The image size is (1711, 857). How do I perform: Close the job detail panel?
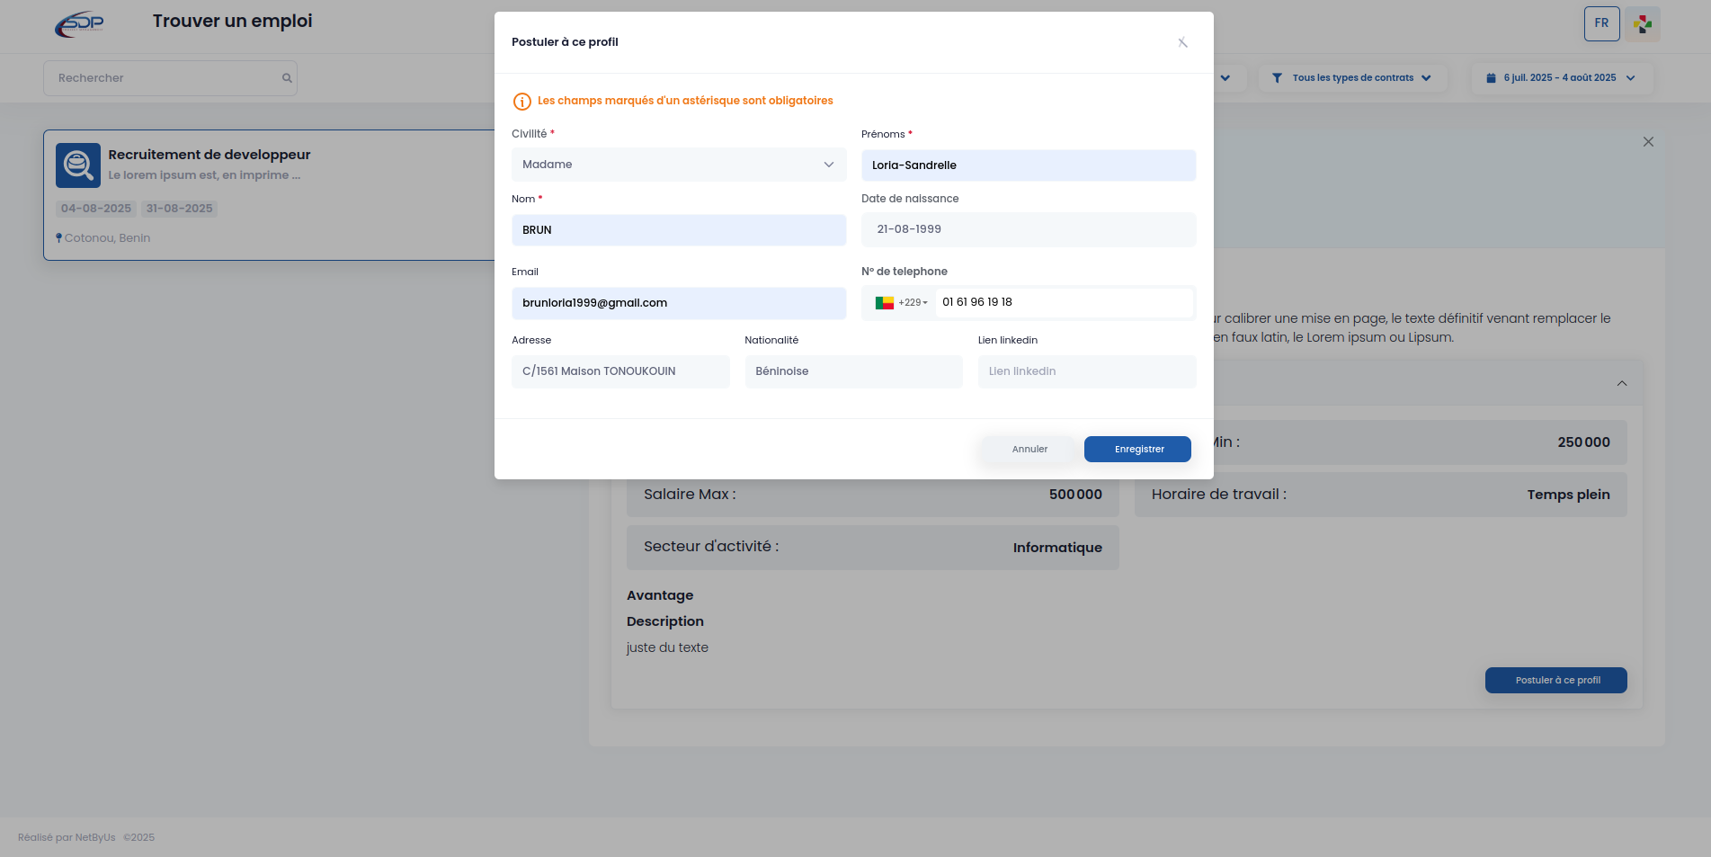1648,142
